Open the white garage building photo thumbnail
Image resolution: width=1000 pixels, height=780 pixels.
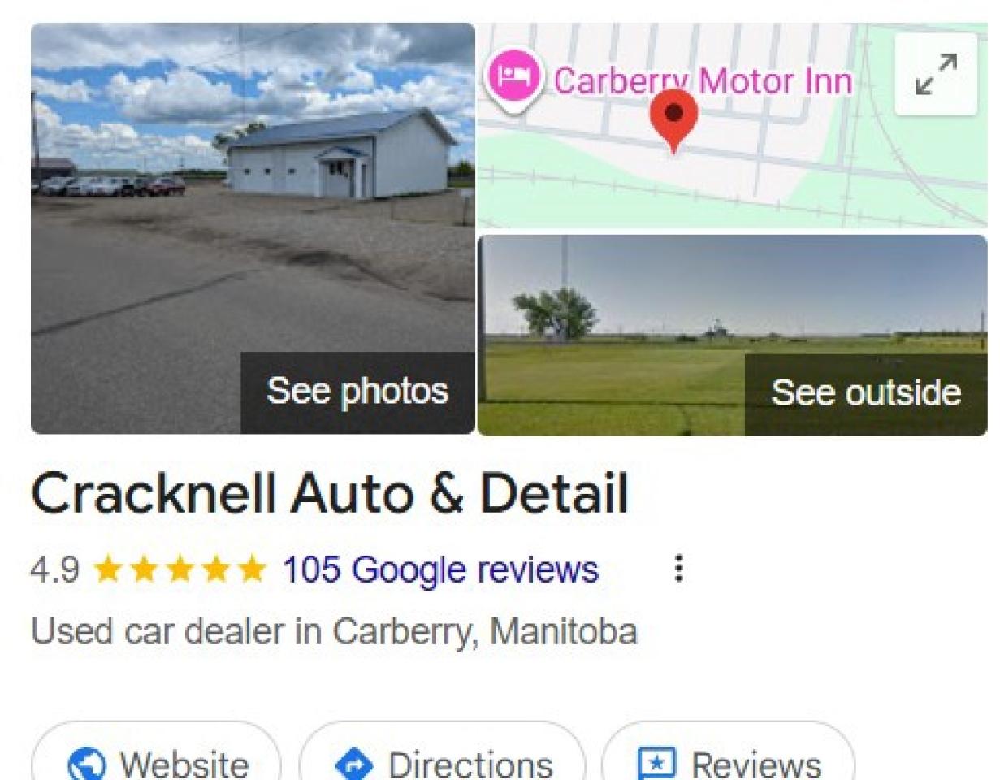[253, 228]
